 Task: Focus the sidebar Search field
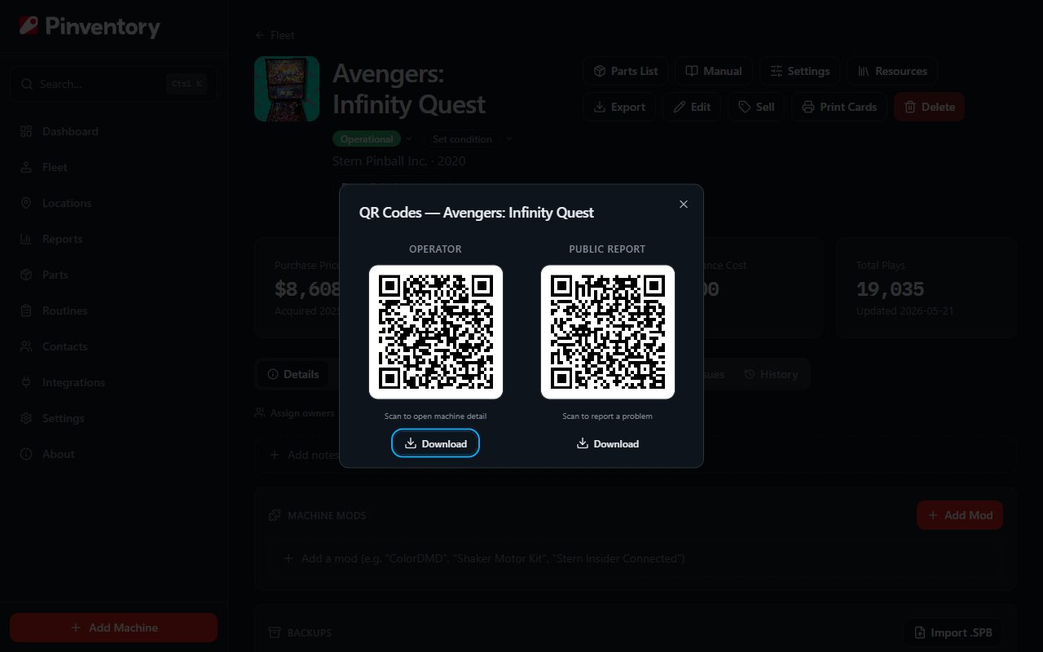tap(113, 84)
